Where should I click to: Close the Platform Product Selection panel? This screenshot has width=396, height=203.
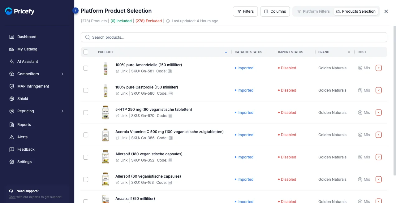pos(386,11)
